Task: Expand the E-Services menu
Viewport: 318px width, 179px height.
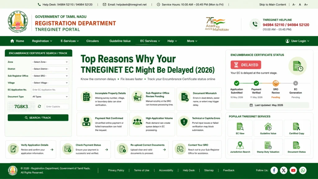Action: point(70,41)
